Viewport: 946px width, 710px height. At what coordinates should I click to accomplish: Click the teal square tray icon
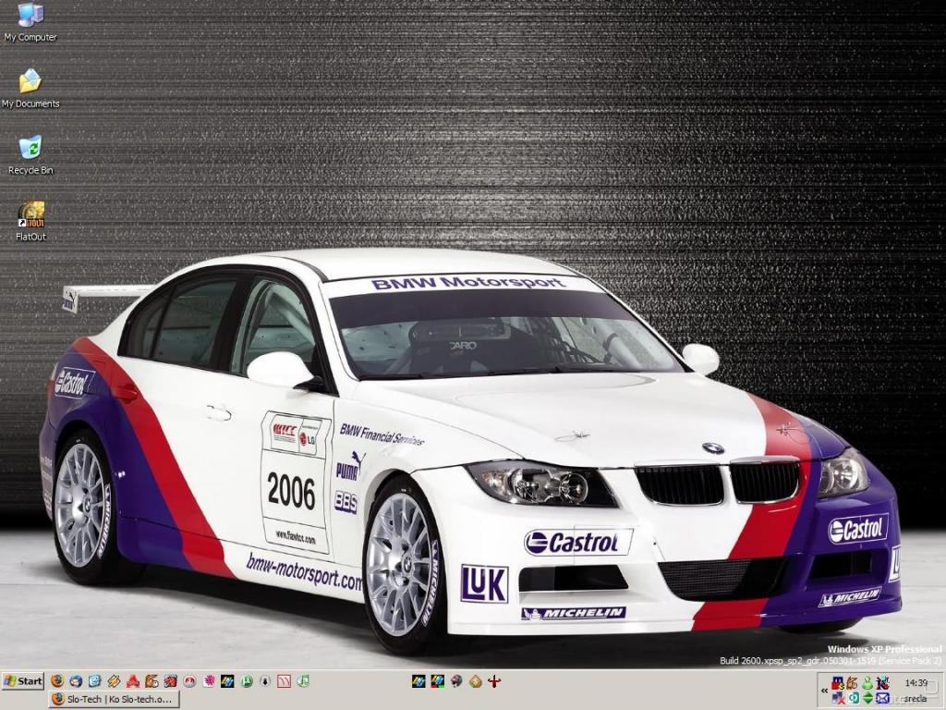[853, 698]
